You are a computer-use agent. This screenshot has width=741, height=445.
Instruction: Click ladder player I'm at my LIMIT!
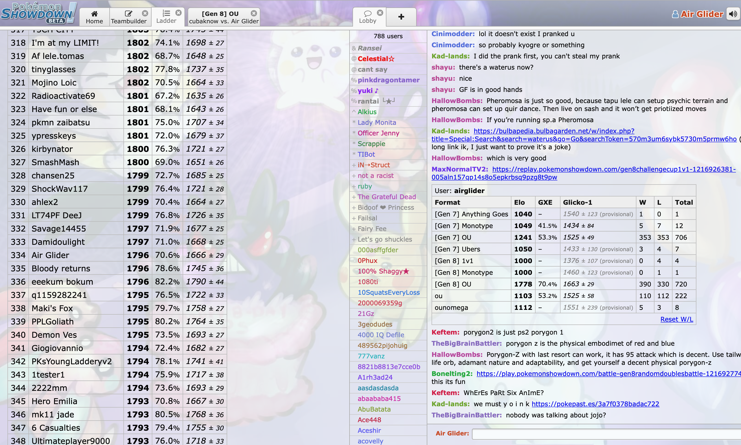pyautogui.click(x=65, y=43)
